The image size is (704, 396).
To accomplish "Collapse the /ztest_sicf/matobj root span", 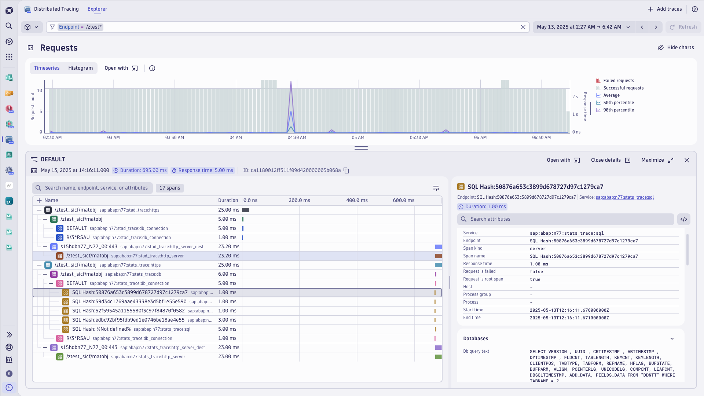I will 39,210.
